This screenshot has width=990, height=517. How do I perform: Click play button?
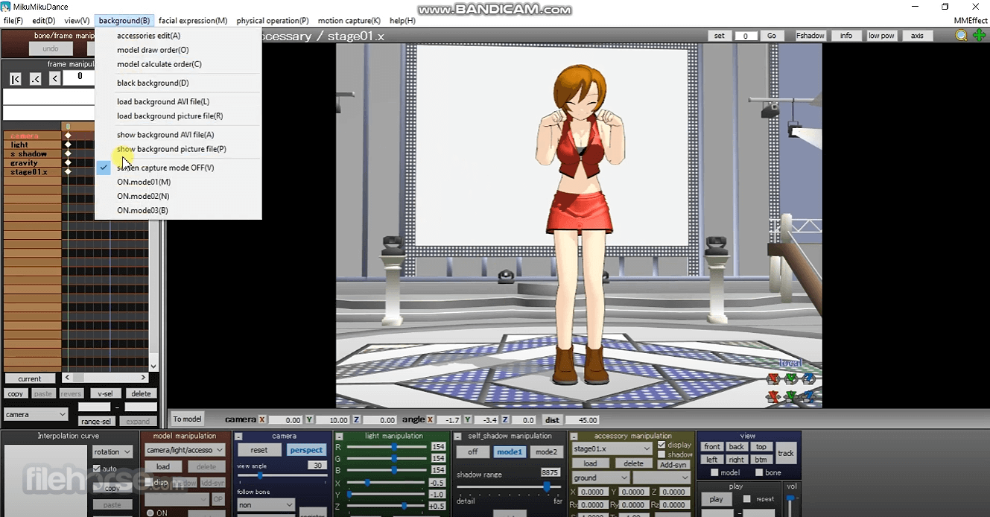716,499
